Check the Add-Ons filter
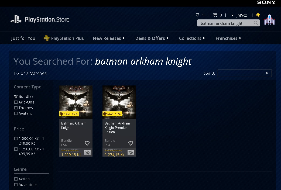 click(x=16, y=102)
